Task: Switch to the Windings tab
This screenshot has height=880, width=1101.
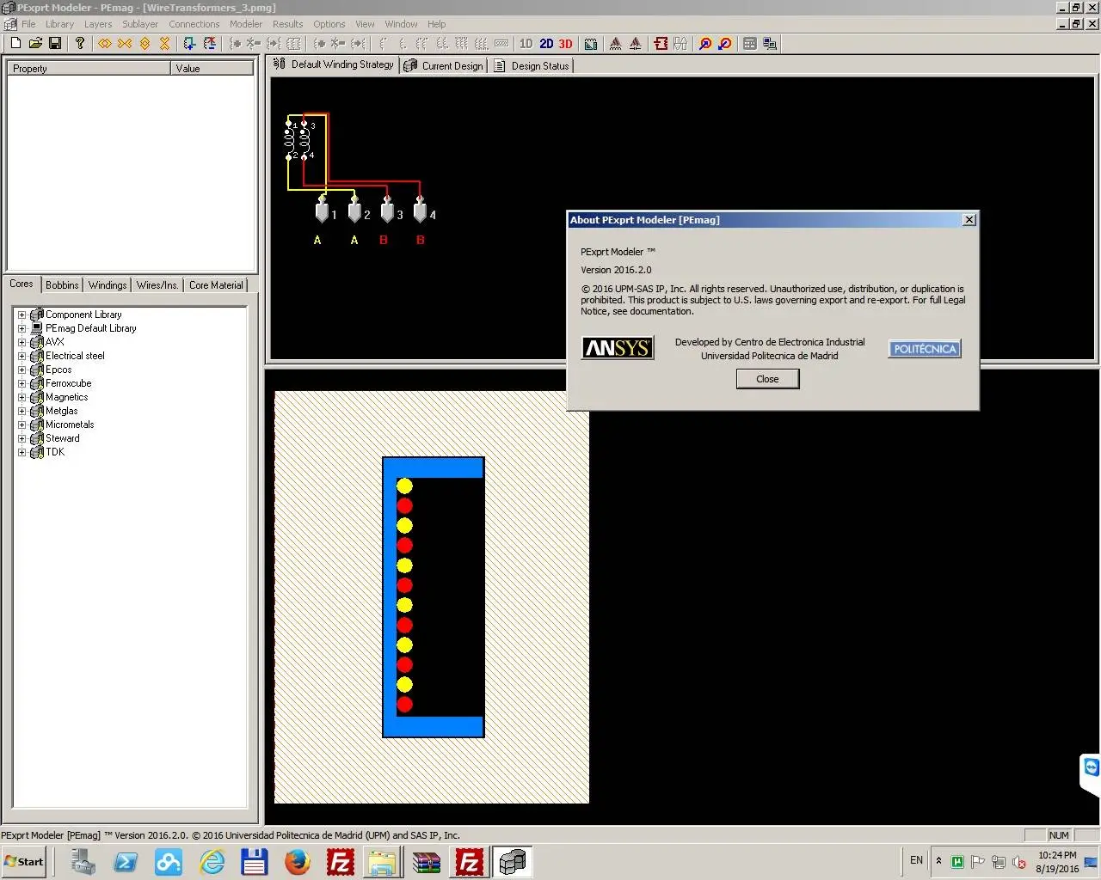Action: click(108, 285)
